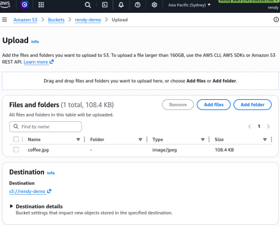This screenshot has height=226, width=280.
Task: Go to rendy-demo breadcrumb
Action: 88,20
